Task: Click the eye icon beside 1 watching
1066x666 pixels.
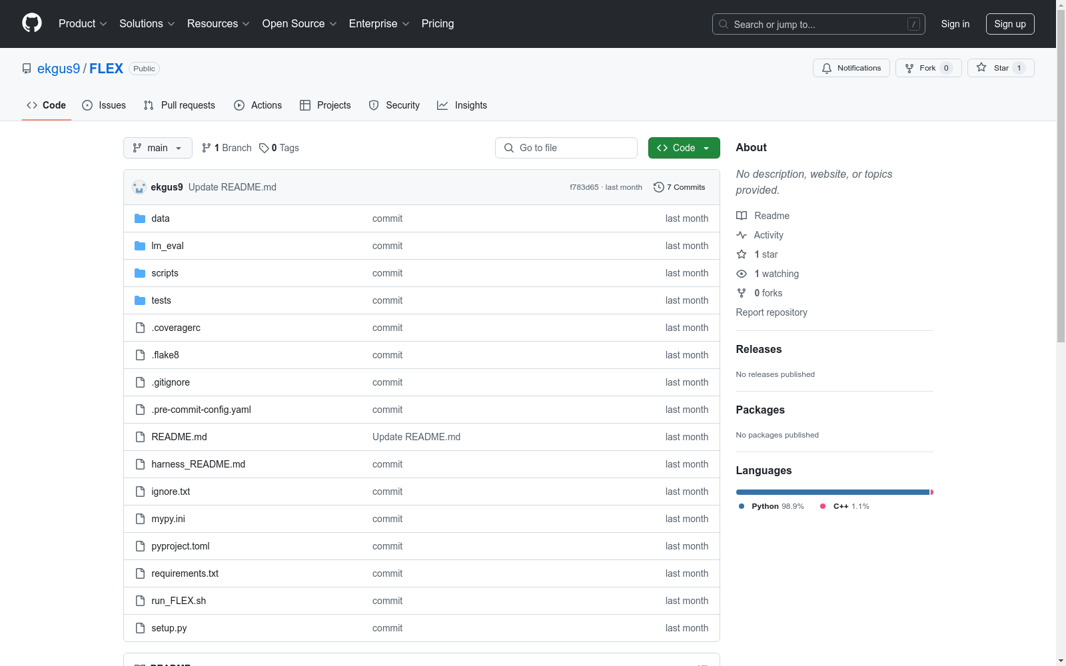Action: point(742,274)
